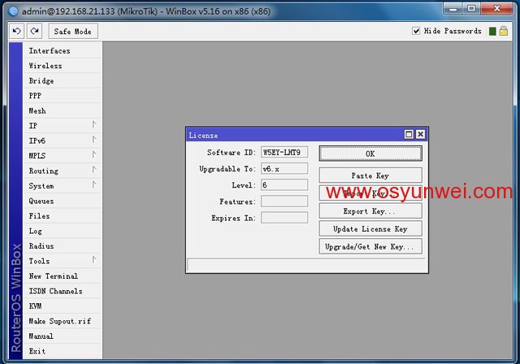Expand the MPLS submenu arrow

pyautogui.click(x=94, y=155)
